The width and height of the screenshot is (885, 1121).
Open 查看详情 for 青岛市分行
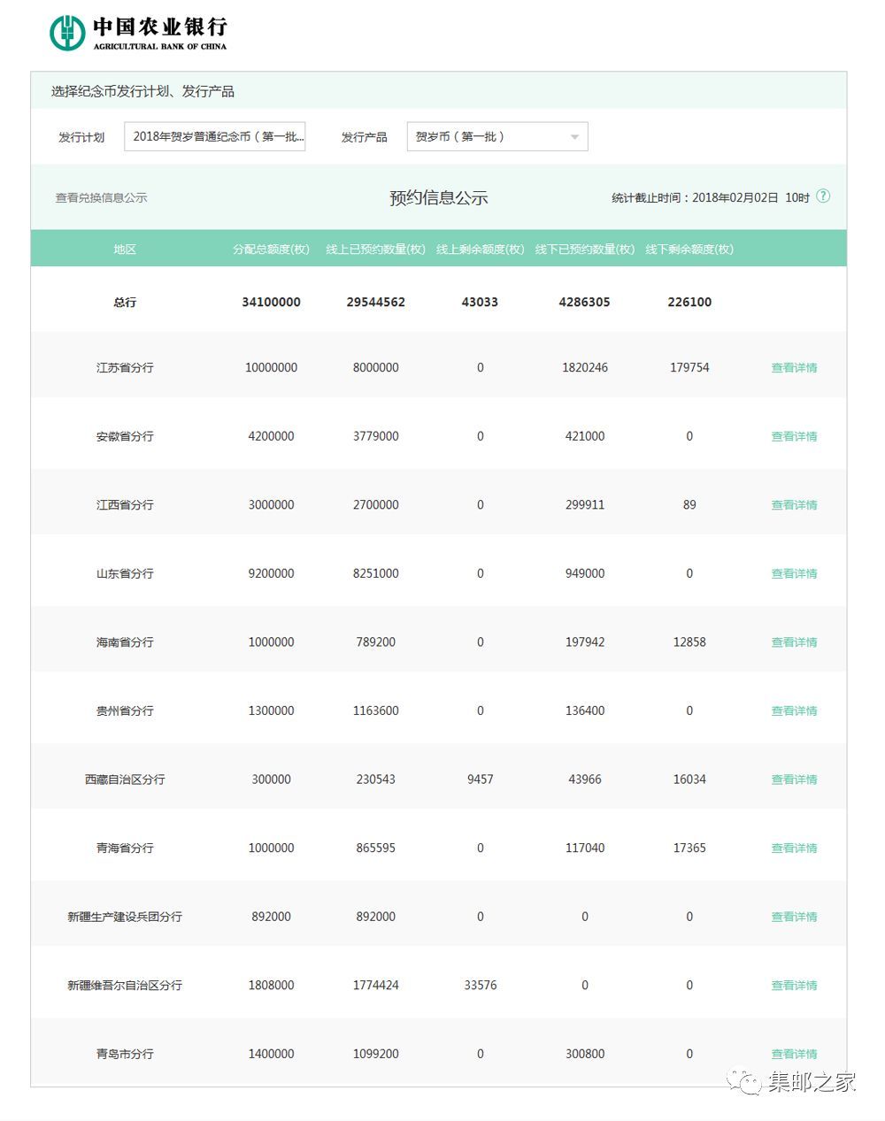[794, 1054]
